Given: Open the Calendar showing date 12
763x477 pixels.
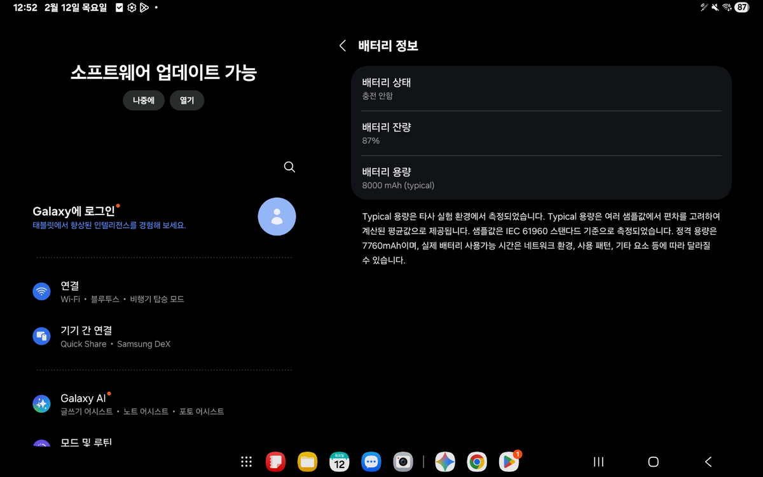Looking at the screenshot, I should 339,462.
